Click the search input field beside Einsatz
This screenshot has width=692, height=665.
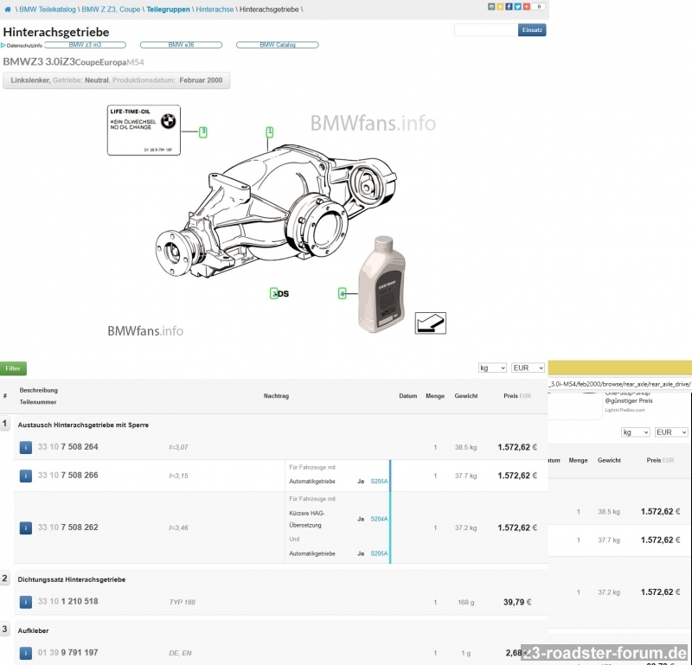pyautogui.click(x=485, y=30)
